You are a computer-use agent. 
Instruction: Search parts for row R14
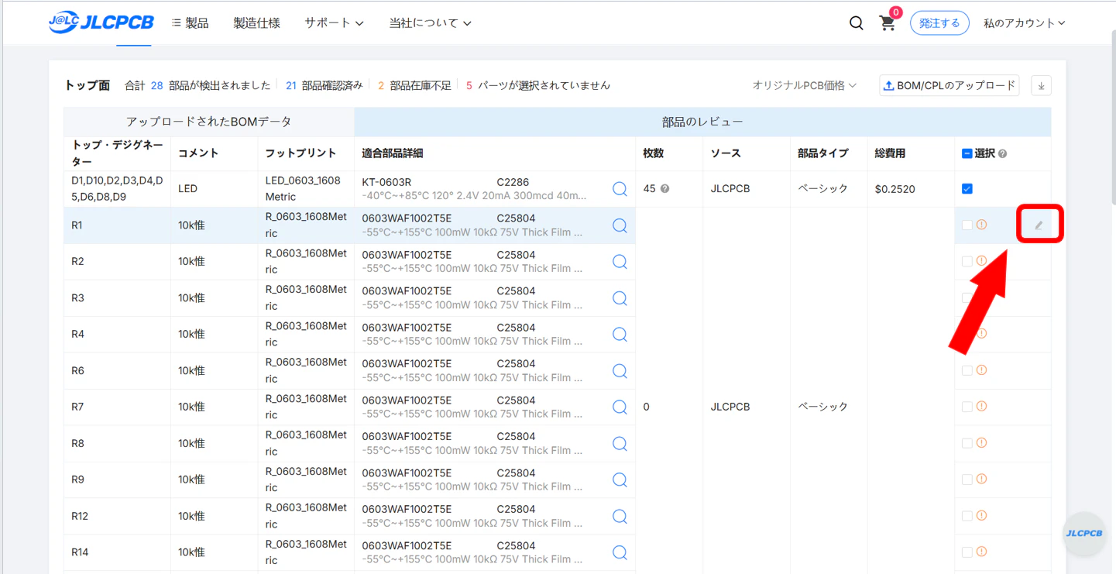coord(620,552)
